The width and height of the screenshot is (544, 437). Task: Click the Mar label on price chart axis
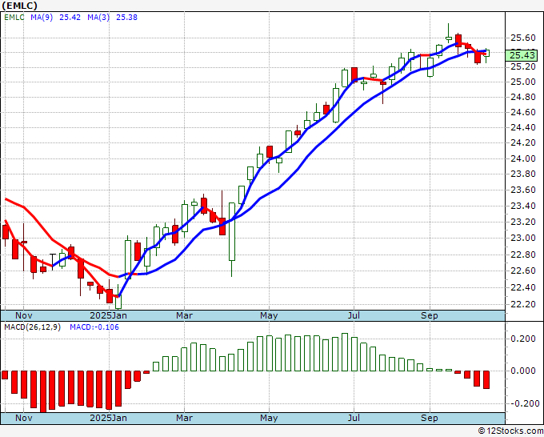(x=184, y=315)
